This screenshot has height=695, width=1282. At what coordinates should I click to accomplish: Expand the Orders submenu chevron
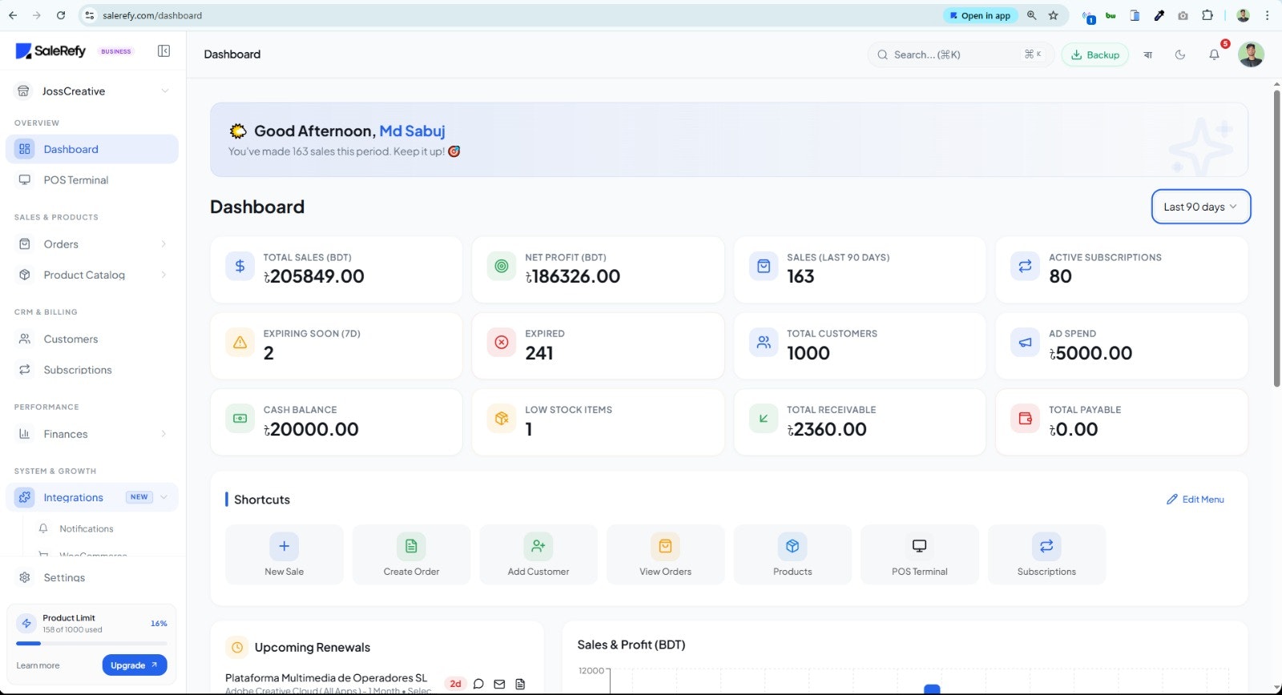click(x=163, y=244)
